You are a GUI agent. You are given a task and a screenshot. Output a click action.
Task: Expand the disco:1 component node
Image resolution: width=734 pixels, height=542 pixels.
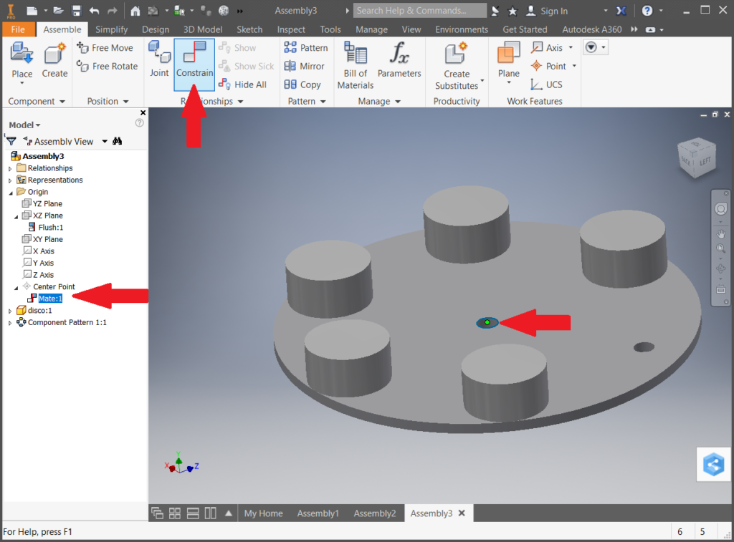[10, 311]
